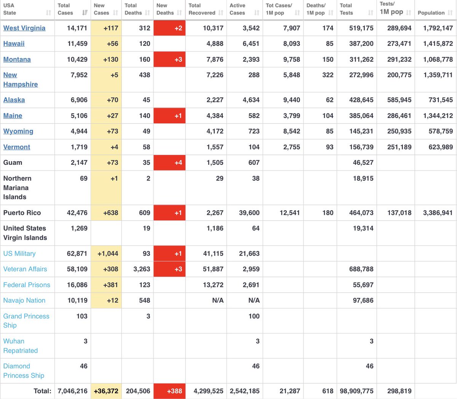Click New Hampshire deaths per million 322
457x399 pixels.
328,75
